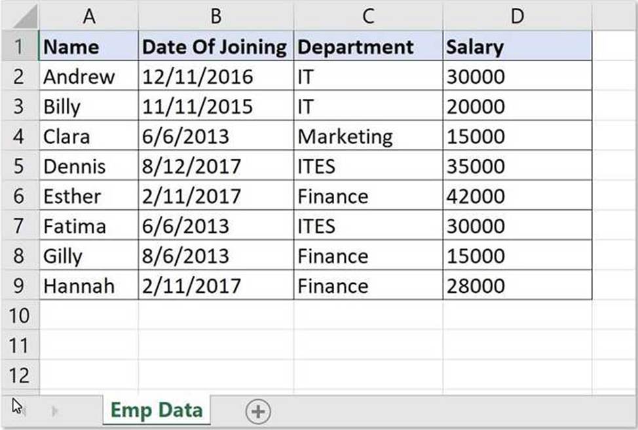Switch to the Emp Data sheet tab

157,410
